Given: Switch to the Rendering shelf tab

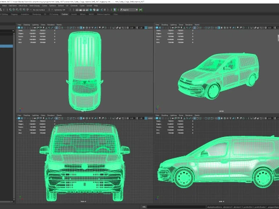Looking at the screenshot, I should 37,14.
